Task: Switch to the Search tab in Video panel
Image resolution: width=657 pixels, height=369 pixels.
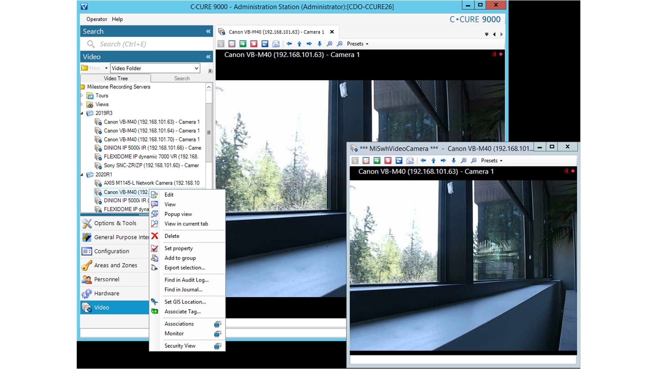Action: [182, 78]
